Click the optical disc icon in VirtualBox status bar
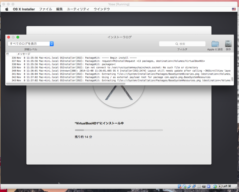 pyautogui.click(x=184, y=186)
